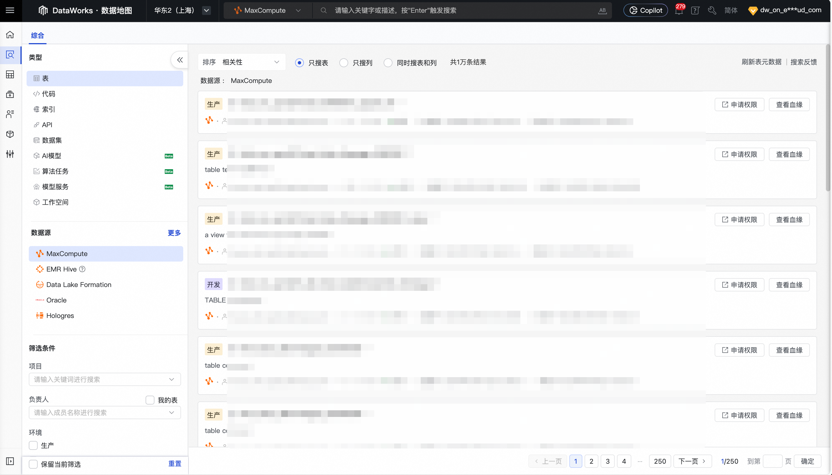The image size is (832, 475).
Task: Select the 同时搜表和列 radio option
Action: tap(388, 63)
